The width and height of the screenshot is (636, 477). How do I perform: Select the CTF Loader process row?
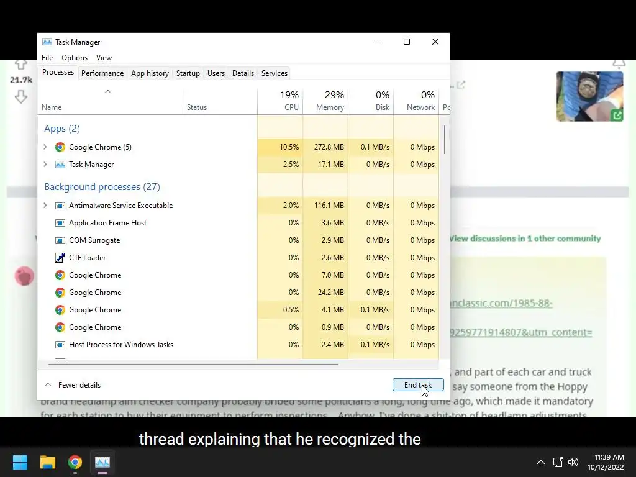tap(238, 258)
